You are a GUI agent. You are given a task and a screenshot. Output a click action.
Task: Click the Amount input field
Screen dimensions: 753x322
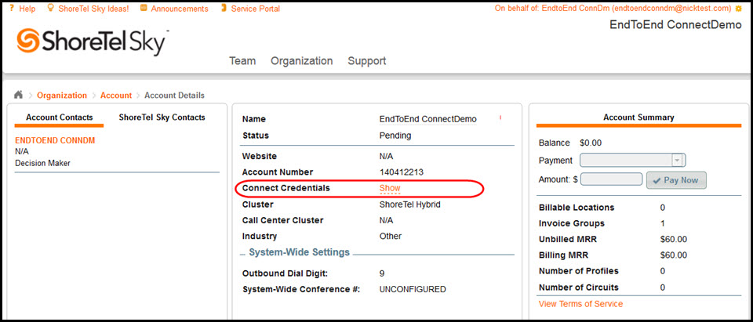(x=611, y=179)
